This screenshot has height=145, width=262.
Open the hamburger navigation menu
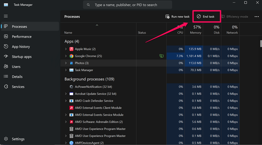point(6,16)
